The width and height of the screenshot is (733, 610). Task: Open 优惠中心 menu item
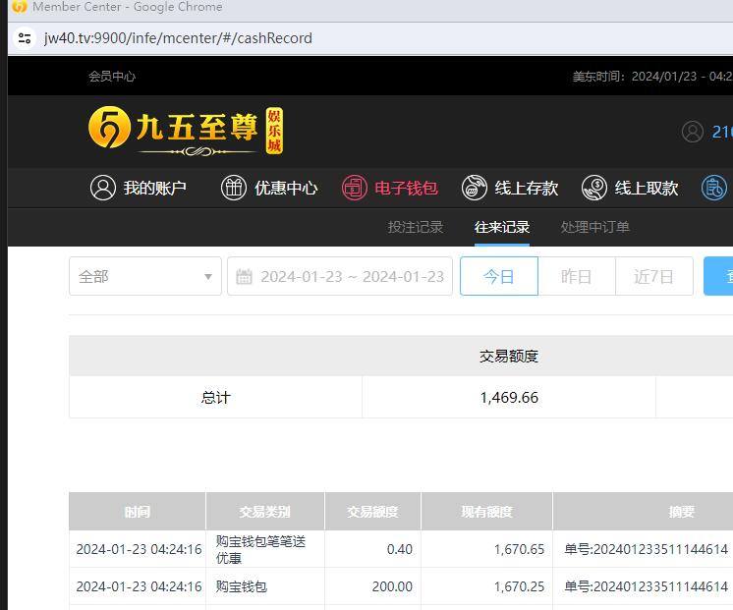click(269, 188)
